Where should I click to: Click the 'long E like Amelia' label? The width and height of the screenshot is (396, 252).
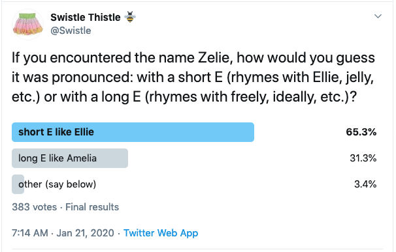pyautogui.click(x=58, y=158)
